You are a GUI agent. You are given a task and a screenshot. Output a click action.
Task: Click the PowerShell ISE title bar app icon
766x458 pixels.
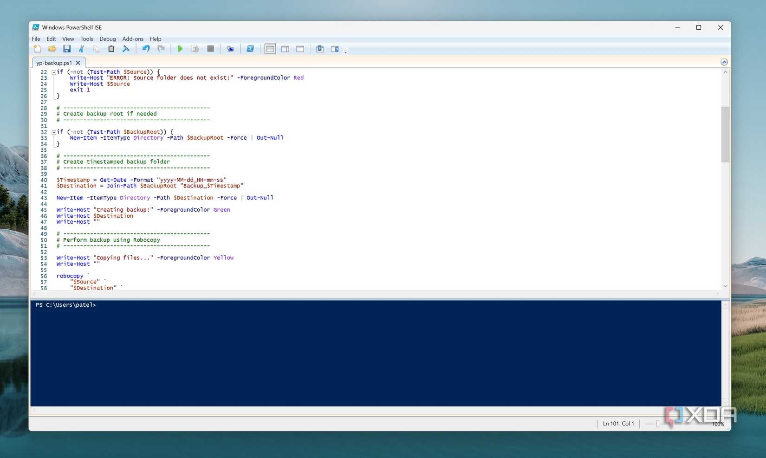(36, 27)
